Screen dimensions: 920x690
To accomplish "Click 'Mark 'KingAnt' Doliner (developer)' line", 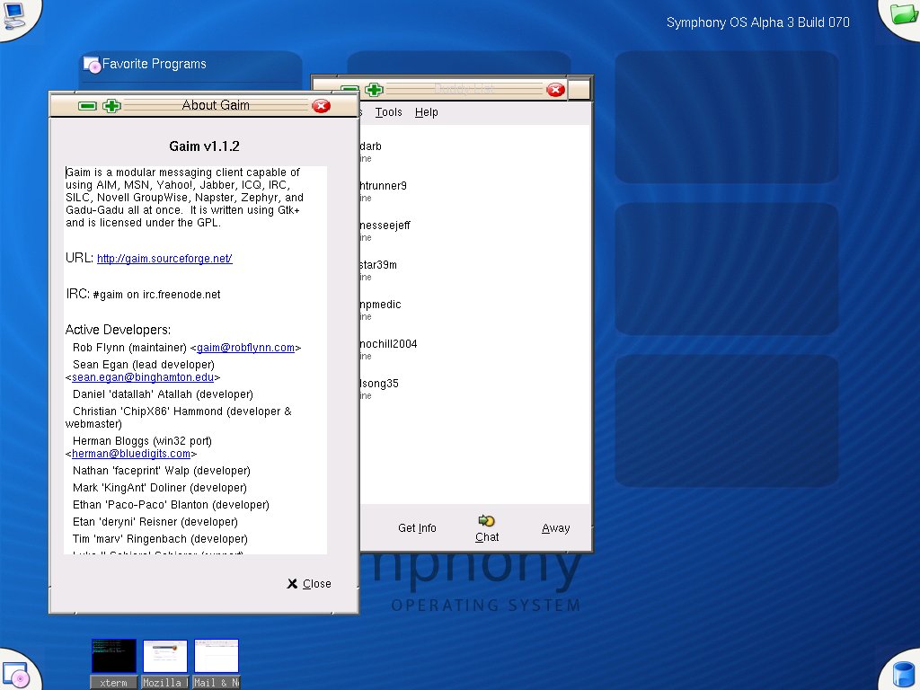I will click(x=160, y=488).
